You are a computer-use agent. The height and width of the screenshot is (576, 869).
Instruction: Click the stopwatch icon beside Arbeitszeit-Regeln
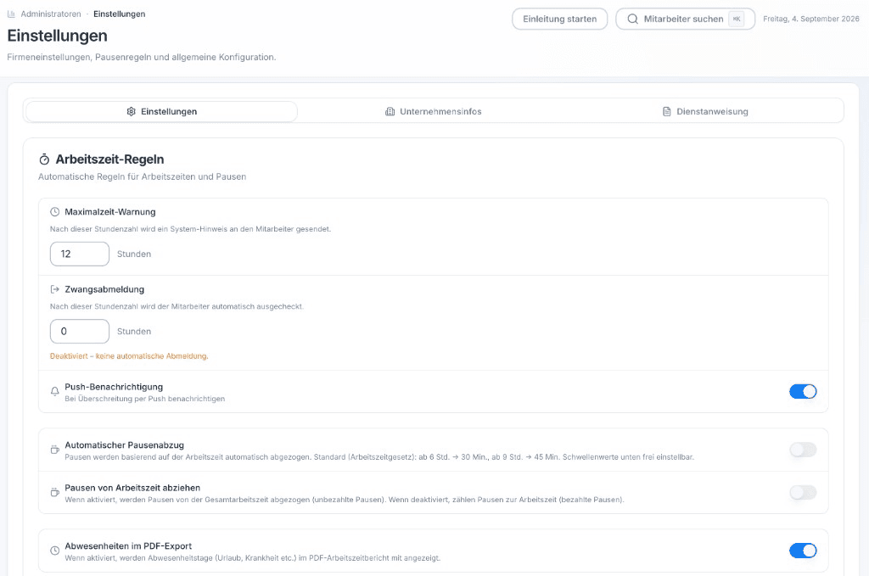44,159
